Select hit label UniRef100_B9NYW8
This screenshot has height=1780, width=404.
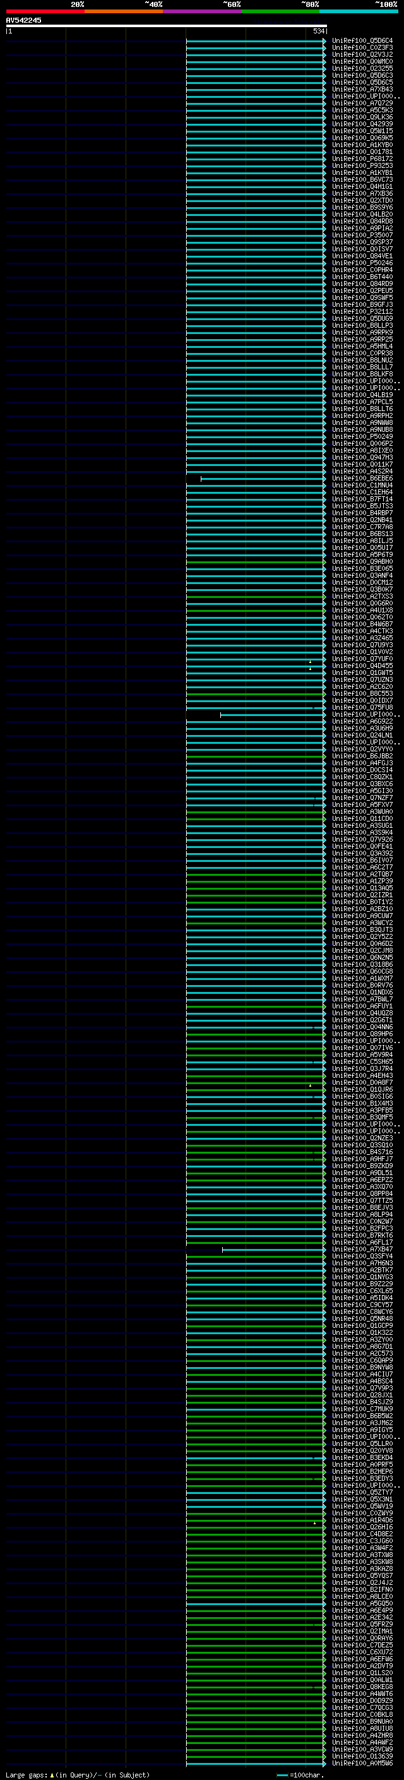(362, 1367)
